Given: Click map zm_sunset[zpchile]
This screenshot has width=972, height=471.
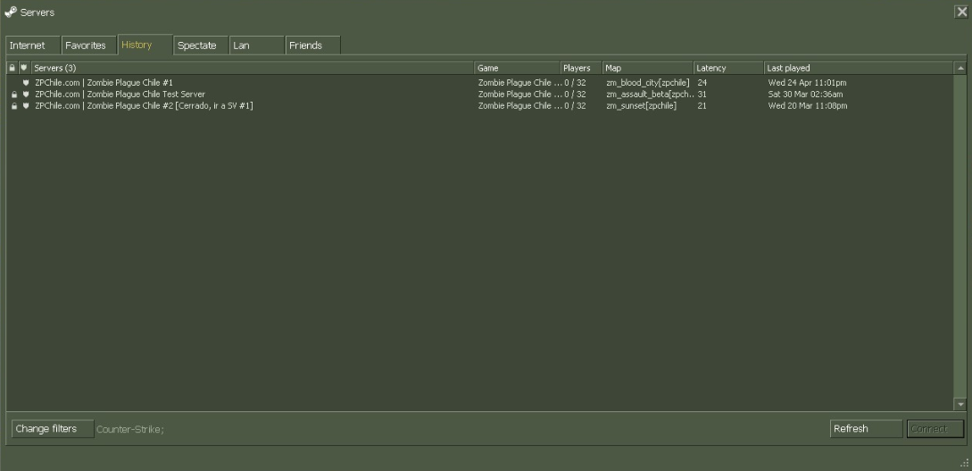Looking at the screenshot, I should tap(642, 106).
